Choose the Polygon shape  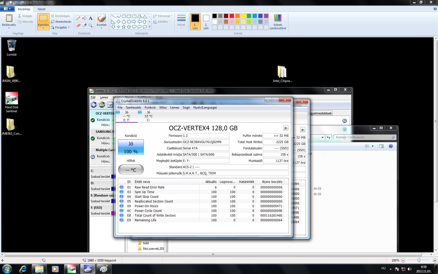tap(139, 16)
